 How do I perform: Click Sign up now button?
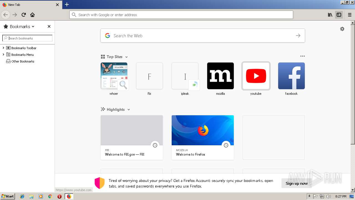click(296, 183)
